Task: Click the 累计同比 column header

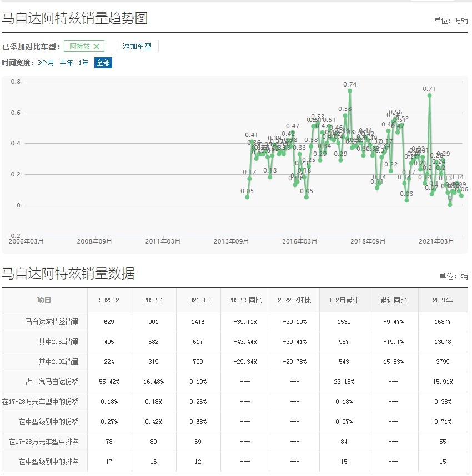Action: (394, 300)
